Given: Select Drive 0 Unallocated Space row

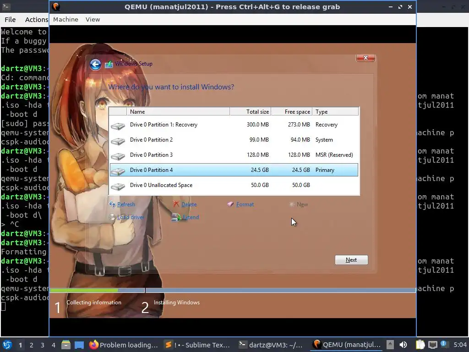Looking at the screenshot, I should pyautogui.click(x=234, y=185).
